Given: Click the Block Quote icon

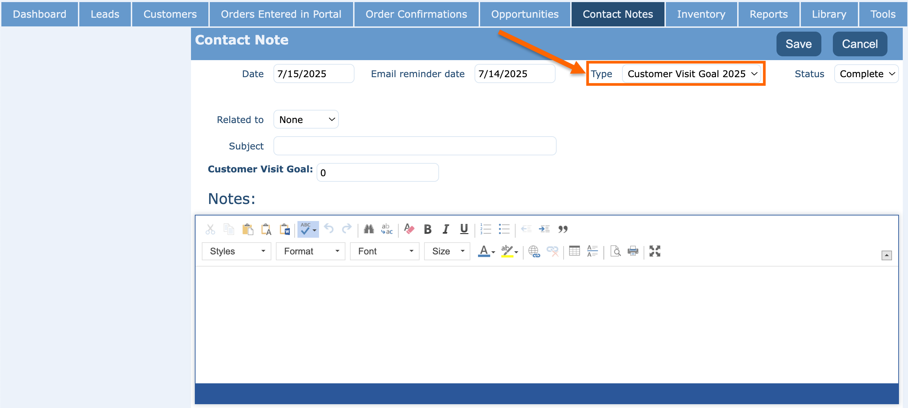Looking at the screenshot, I should click(563, 229).
